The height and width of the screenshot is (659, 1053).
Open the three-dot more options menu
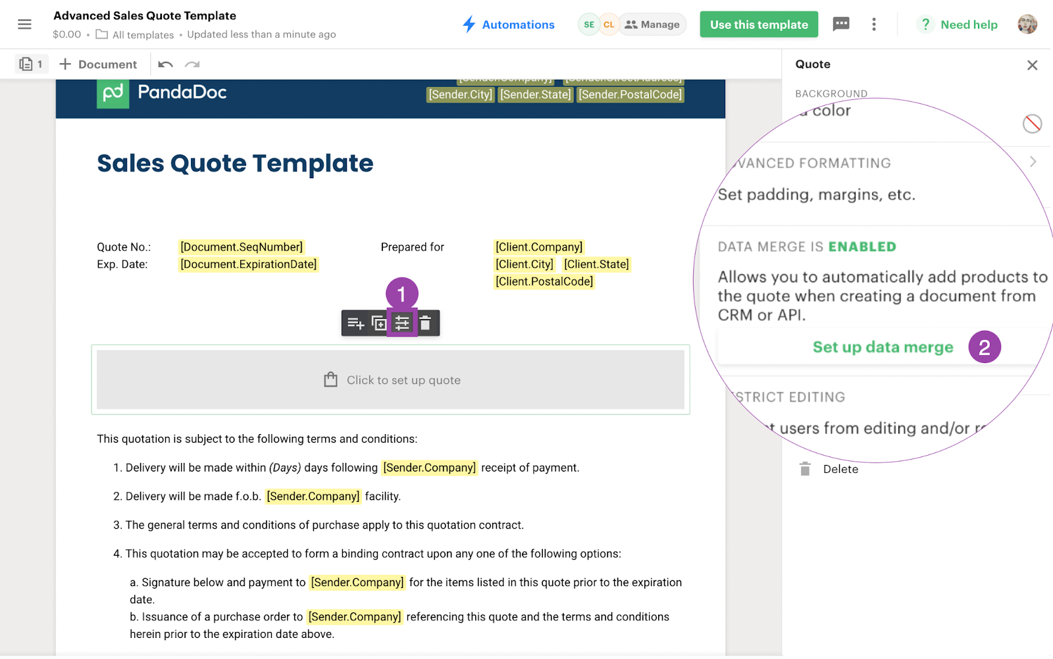click(x=874, y=24)
